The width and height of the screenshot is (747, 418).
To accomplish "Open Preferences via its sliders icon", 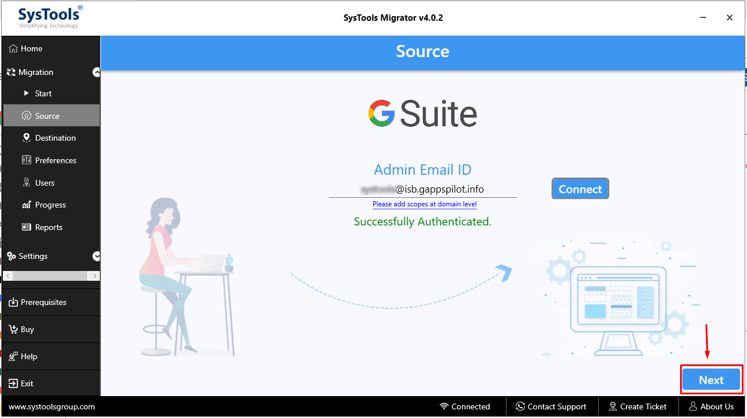I will [x=27, y=160].
